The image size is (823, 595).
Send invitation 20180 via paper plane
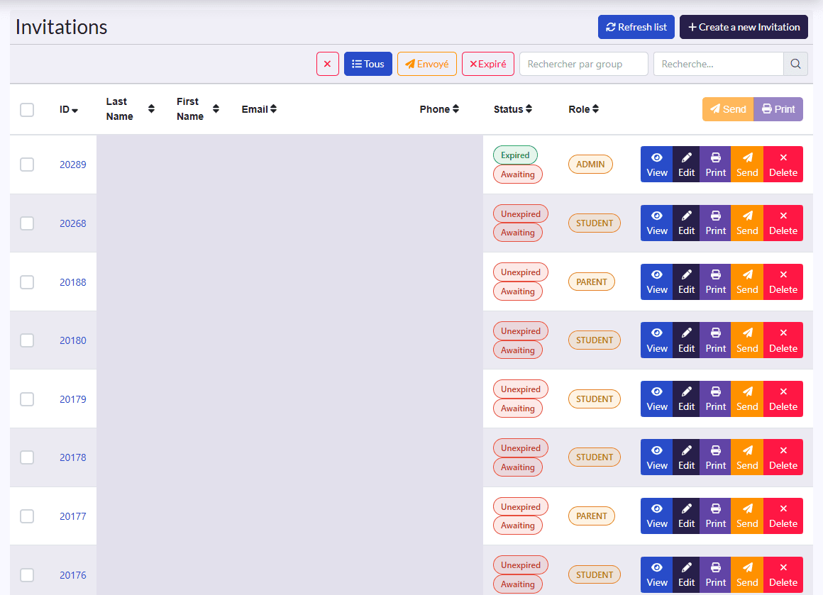point(747,340)
